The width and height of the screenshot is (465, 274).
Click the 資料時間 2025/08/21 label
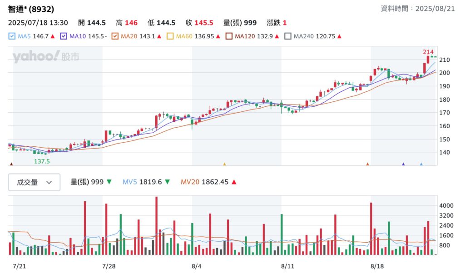pyautogui.click(x=418, y=8)
